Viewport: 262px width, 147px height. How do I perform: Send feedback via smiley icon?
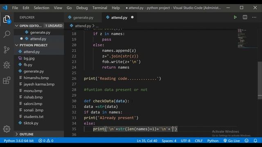click(x=246, y=140)
